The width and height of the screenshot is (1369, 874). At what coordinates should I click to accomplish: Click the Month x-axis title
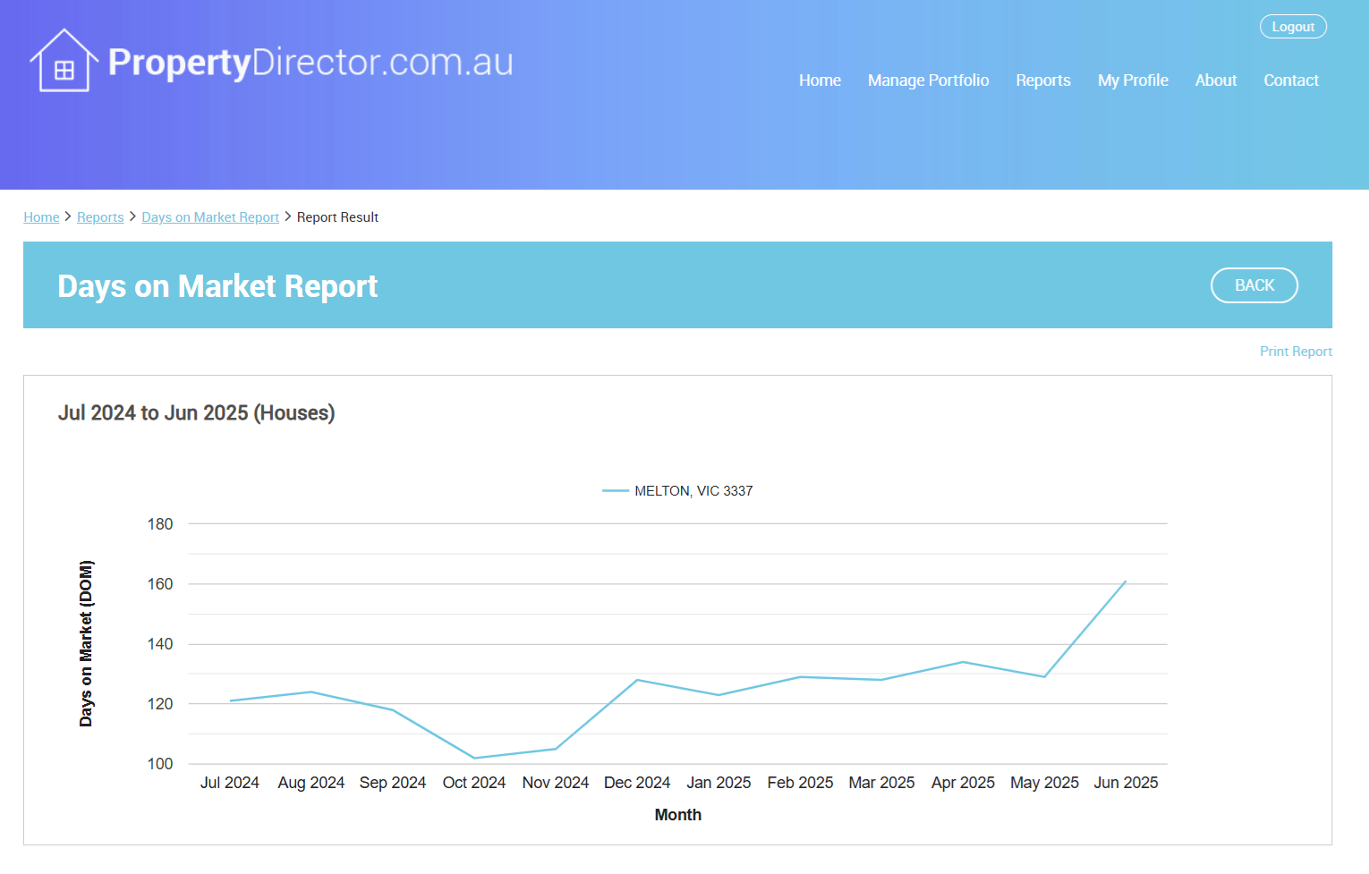click(678, 815)
